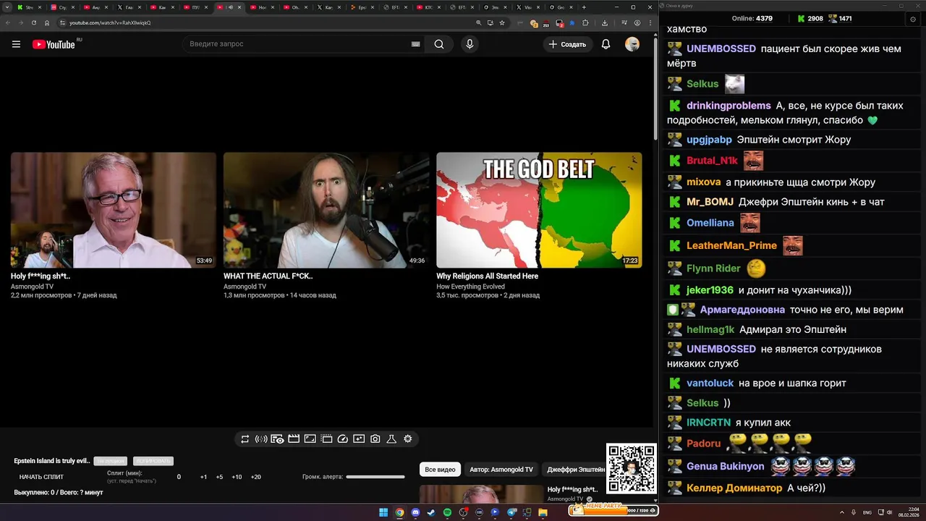This screenshot has width=926, height=521.
Task: Open the speed gauge icon in toolbar
Action: (x=343, y=439)
